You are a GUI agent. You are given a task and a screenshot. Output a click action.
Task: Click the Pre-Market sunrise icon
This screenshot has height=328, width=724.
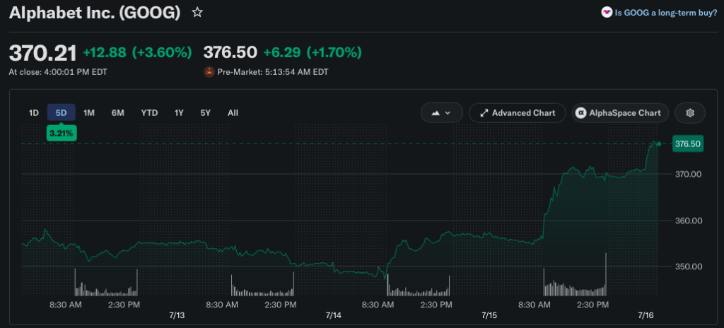(x=209, y=72)
